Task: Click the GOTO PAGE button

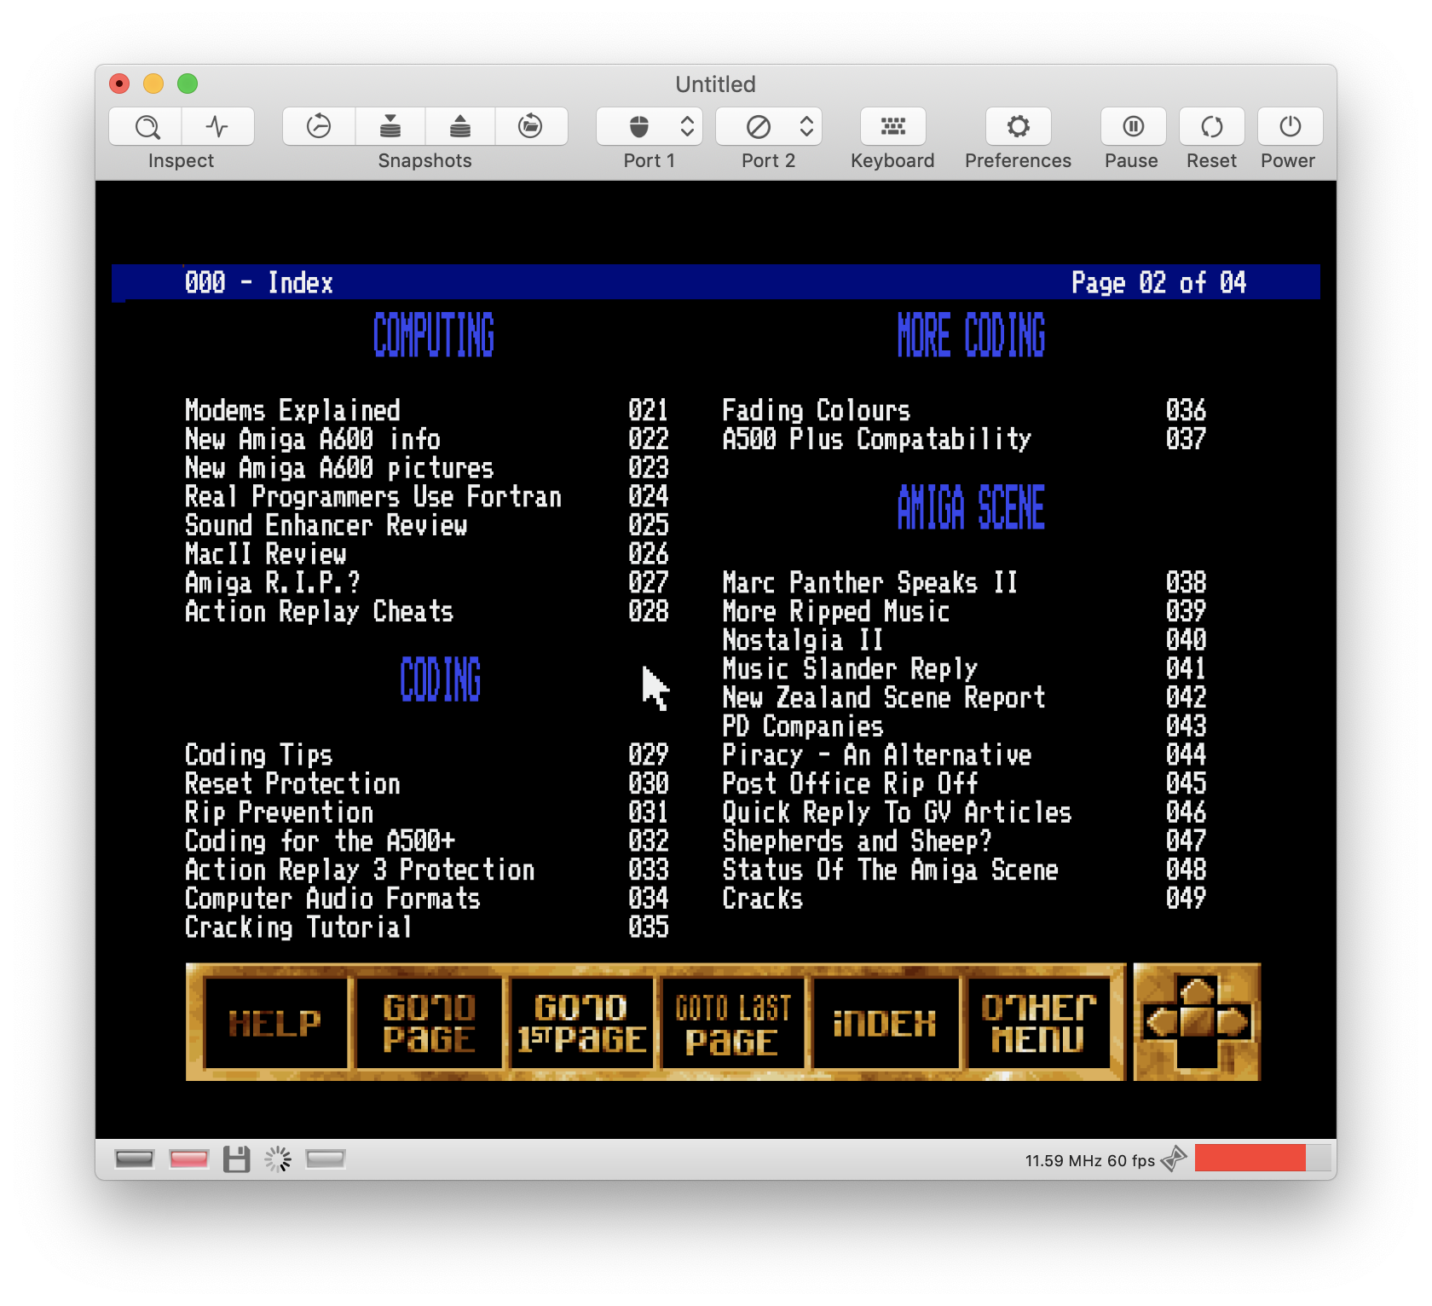Action: [429, 1023]
